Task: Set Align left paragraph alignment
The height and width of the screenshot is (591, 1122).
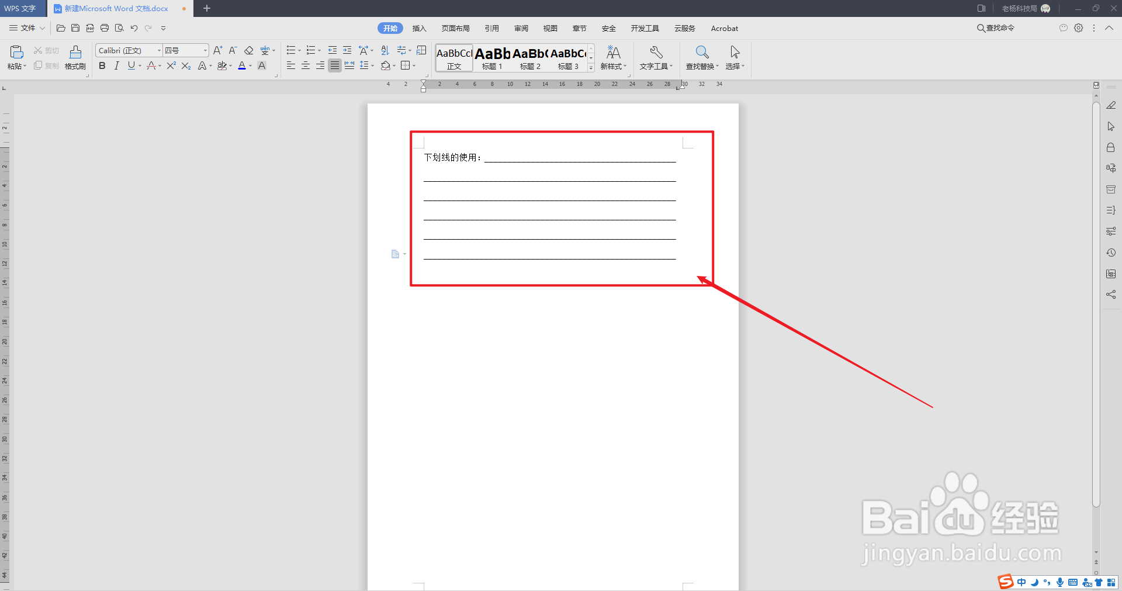Action: (x=290, y=65)
